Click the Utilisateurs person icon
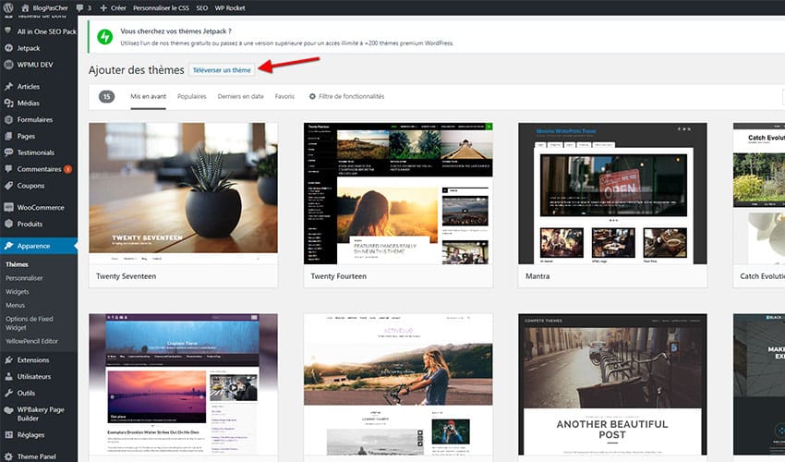 [x=8, y=376]
